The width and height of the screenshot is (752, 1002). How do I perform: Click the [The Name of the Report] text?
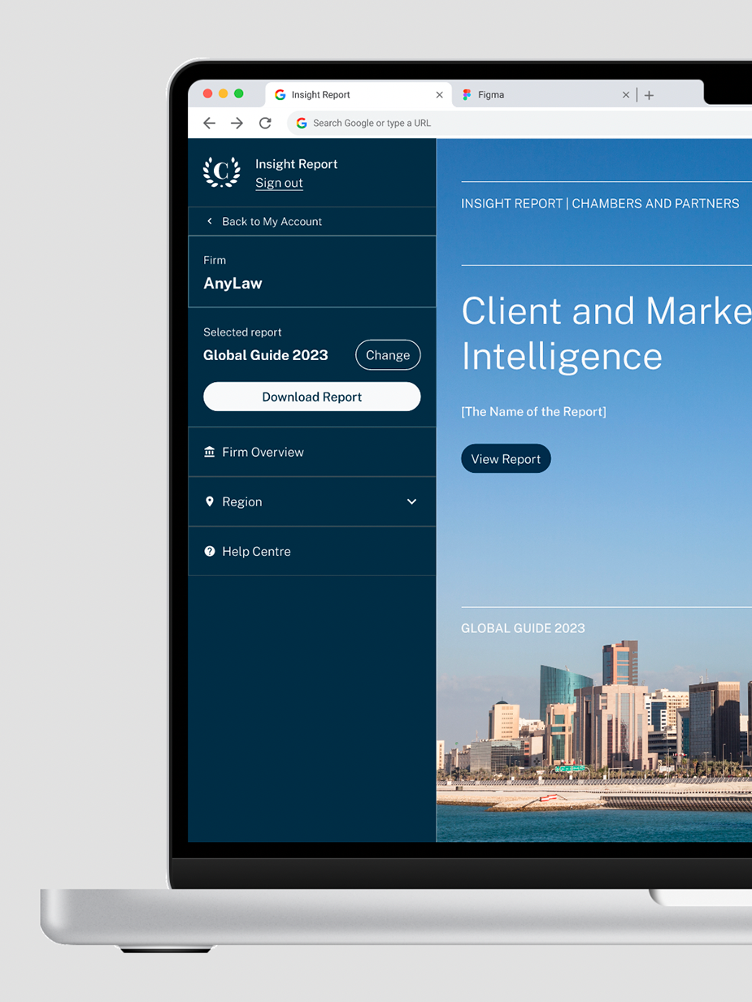(x=533, y=411)
